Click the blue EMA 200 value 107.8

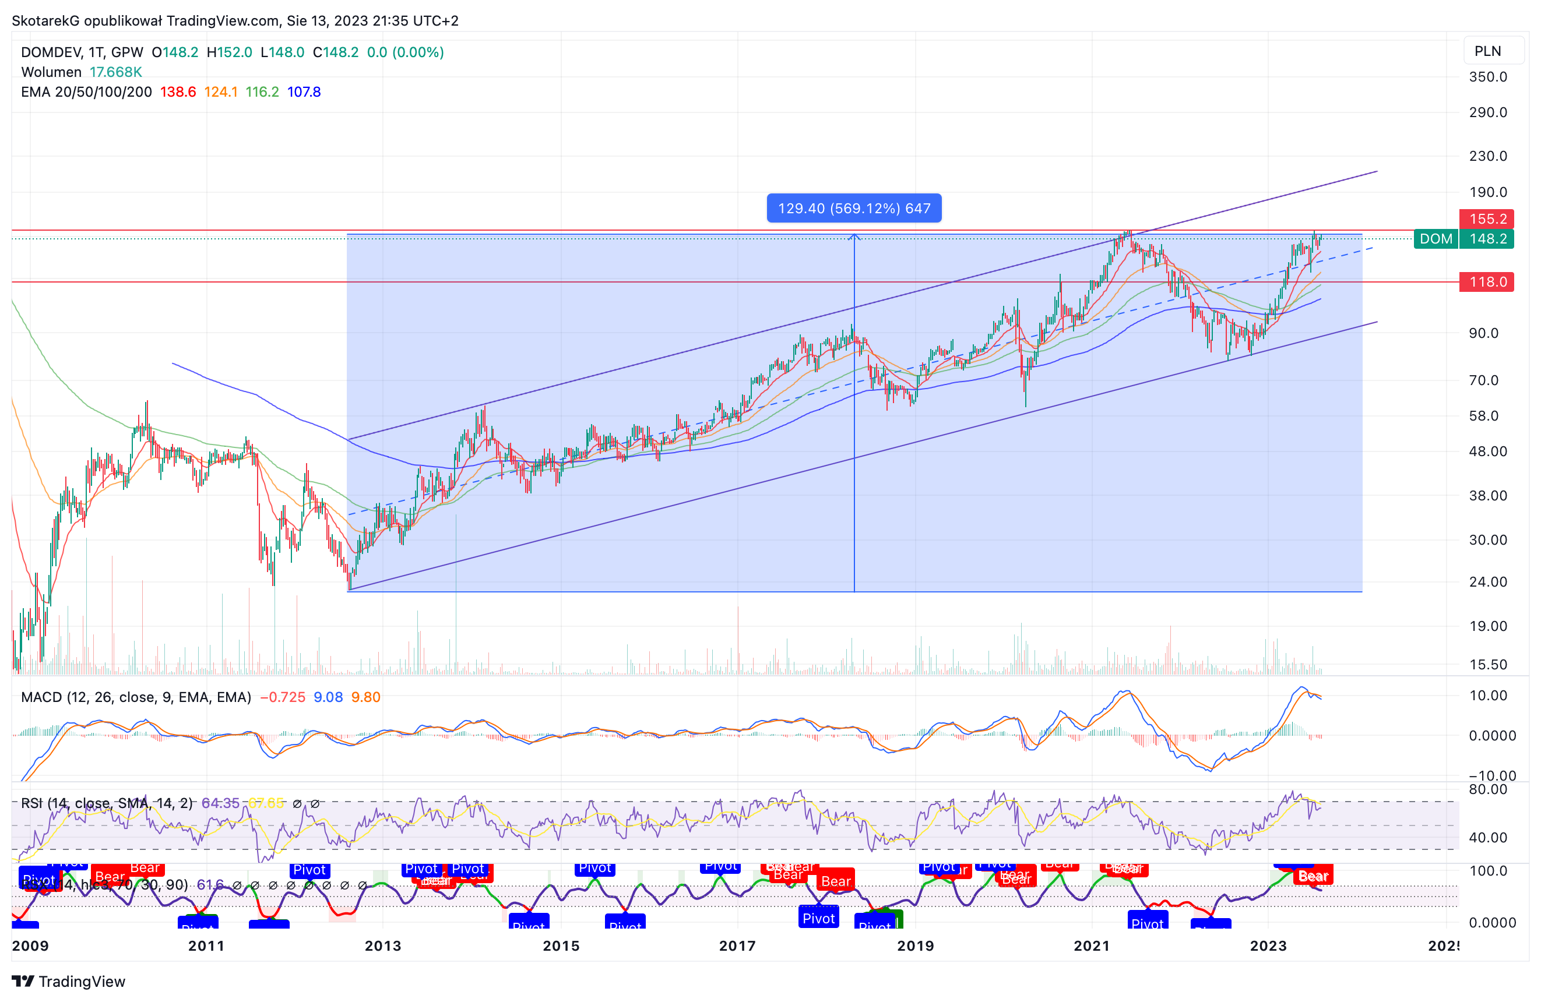coord(304,92)
